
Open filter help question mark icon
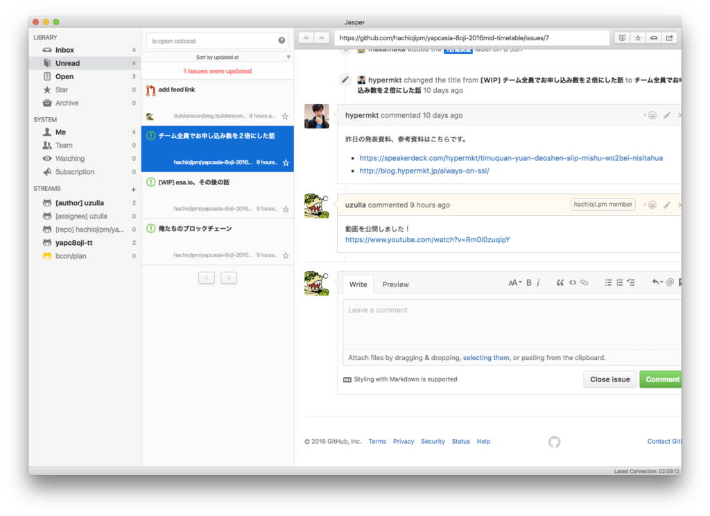tap(282, 41)
